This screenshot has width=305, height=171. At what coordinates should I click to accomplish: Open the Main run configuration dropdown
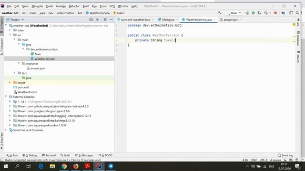(234, 13)
